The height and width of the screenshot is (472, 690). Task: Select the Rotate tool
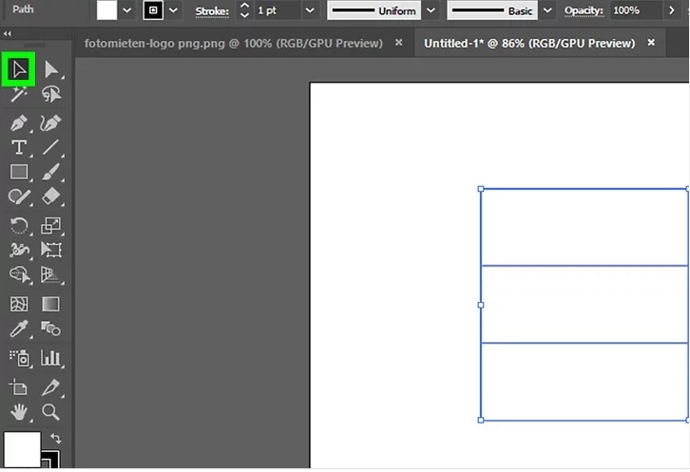click(19, 225)
